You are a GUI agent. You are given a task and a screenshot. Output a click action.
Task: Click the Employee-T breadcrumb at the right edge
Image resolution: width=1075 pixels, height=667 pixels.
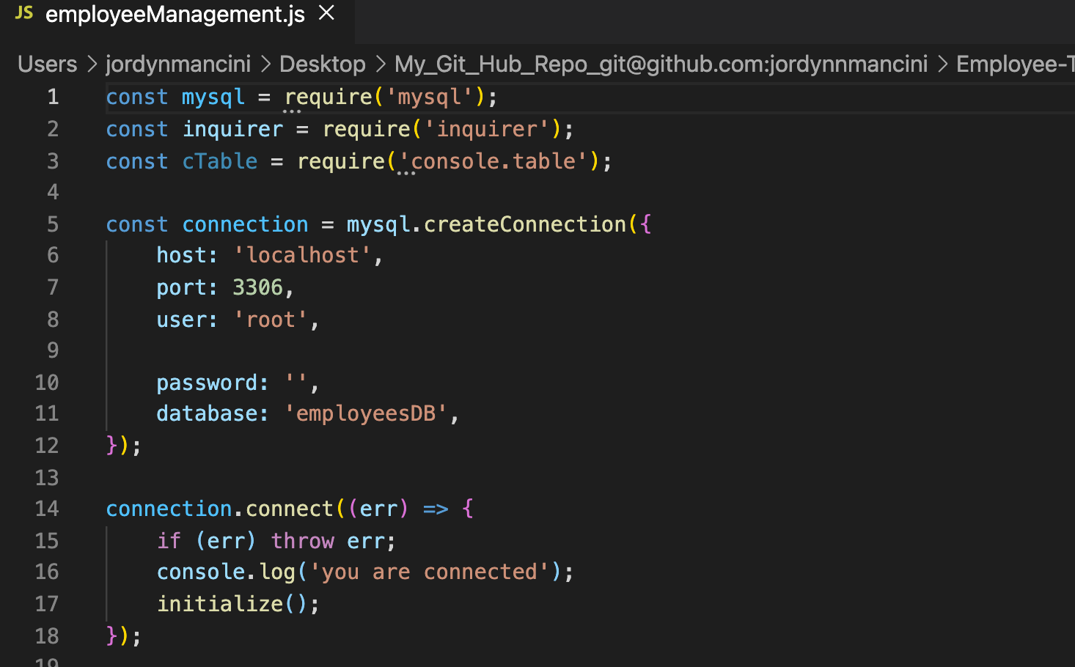1015,65
